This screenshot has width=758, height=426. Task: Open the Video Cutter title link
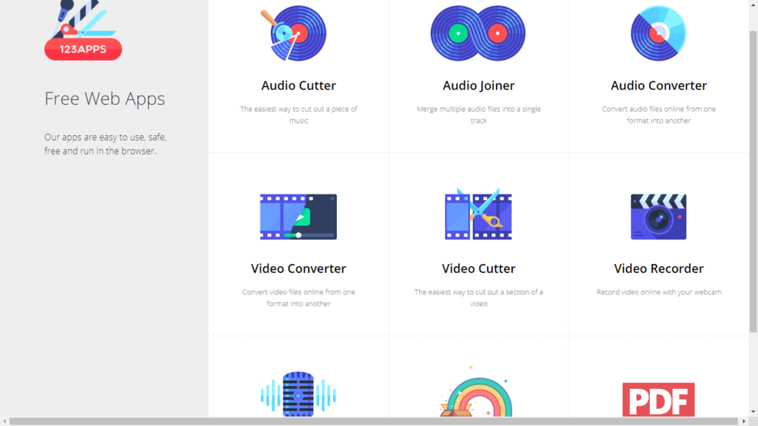[x=479, y=268]
